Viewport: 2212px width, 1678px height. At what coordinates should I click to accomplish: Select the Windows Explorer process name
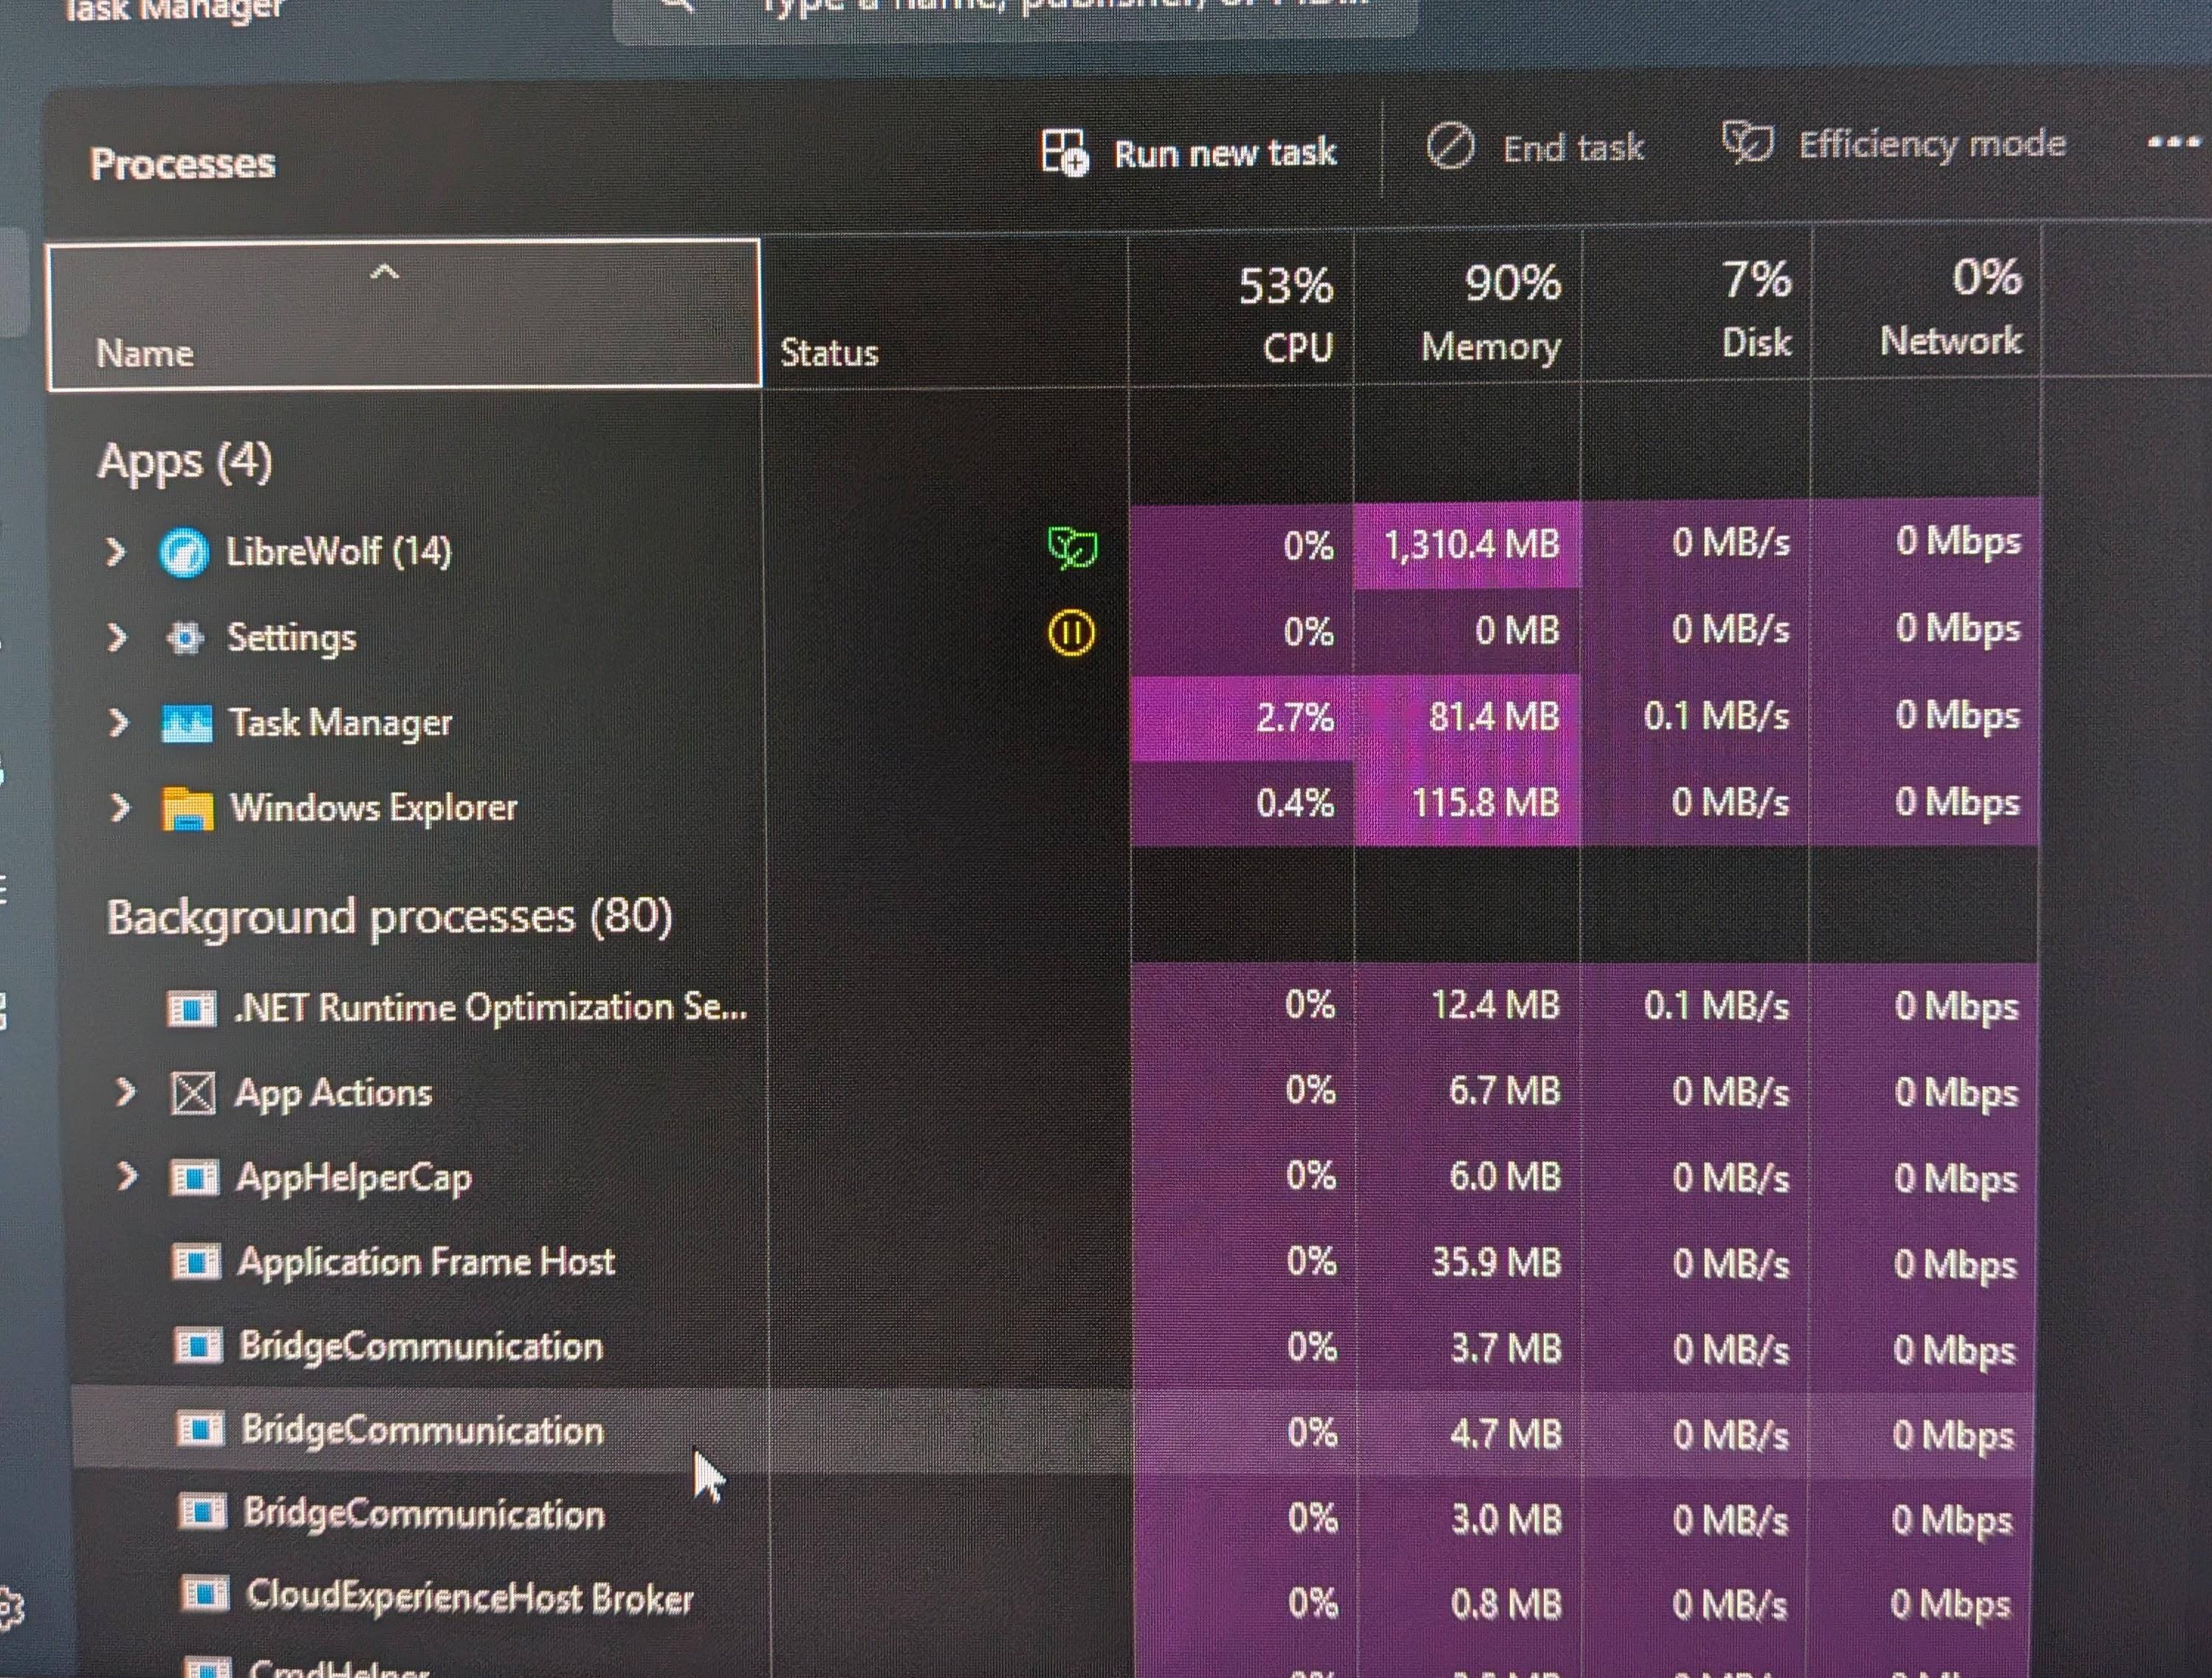click(374, 807)
